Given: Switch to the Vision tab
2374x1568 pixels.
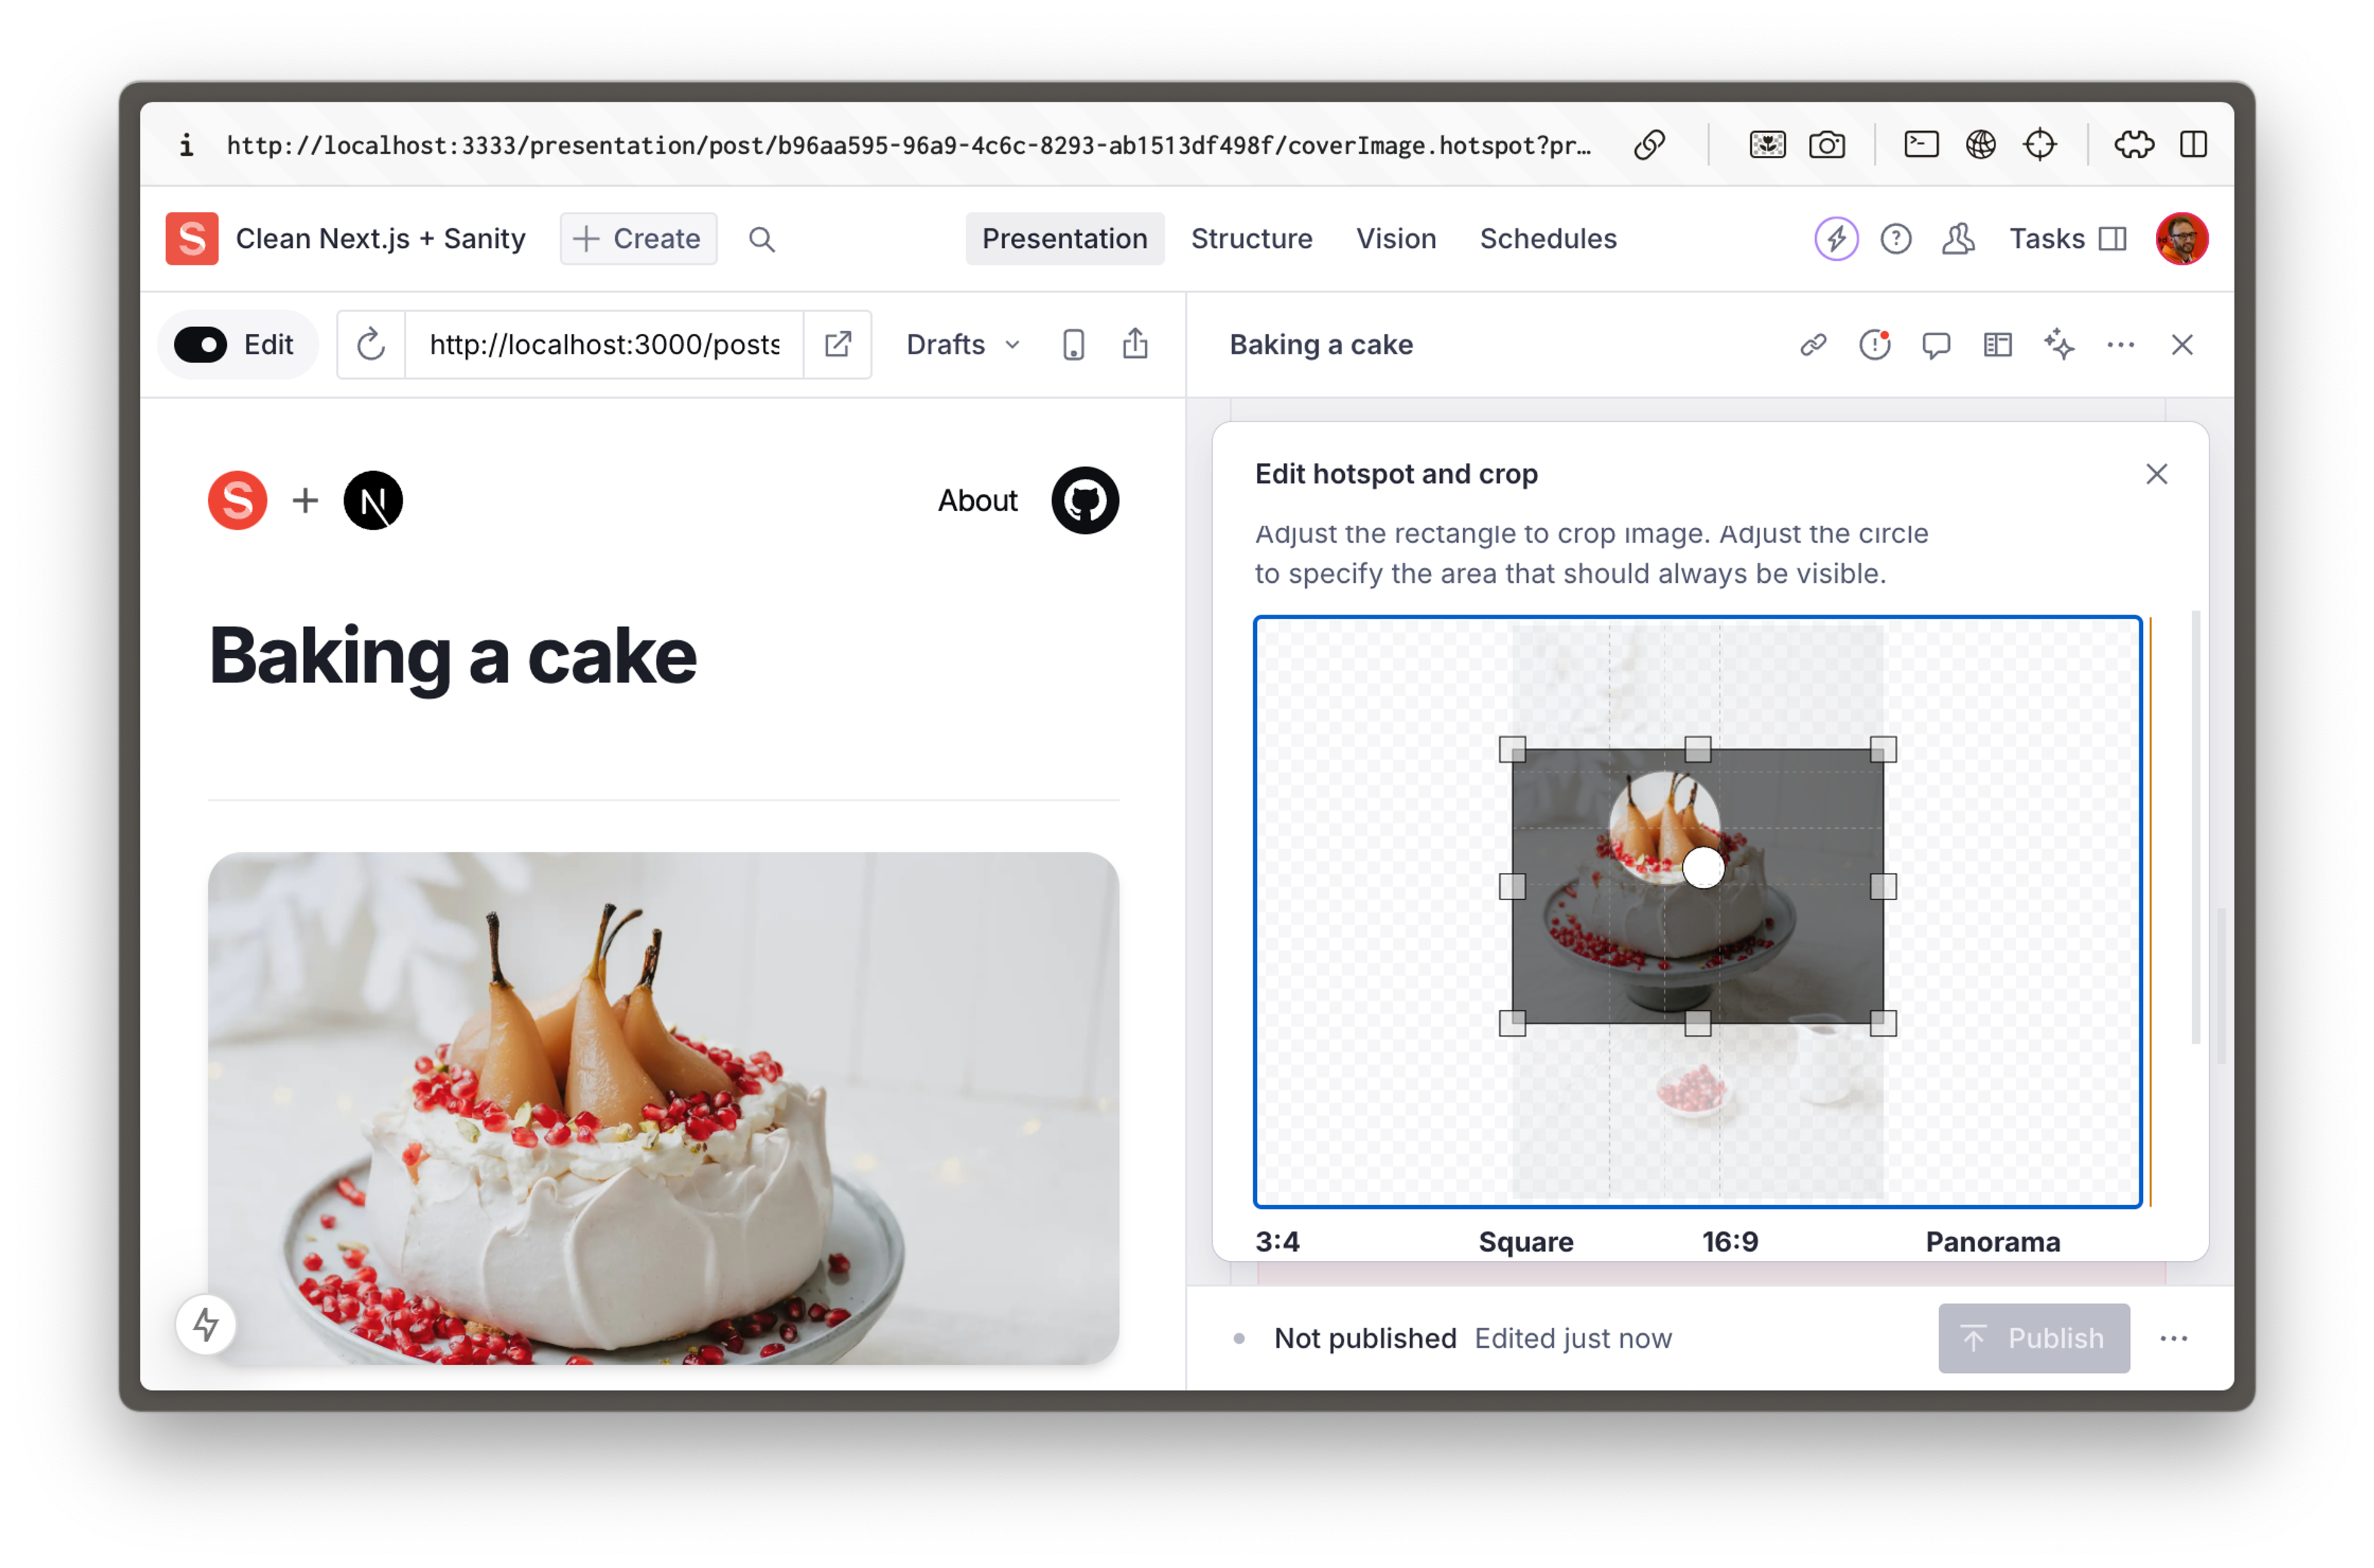Looking at the screenshot, I should click(1395, 239).
